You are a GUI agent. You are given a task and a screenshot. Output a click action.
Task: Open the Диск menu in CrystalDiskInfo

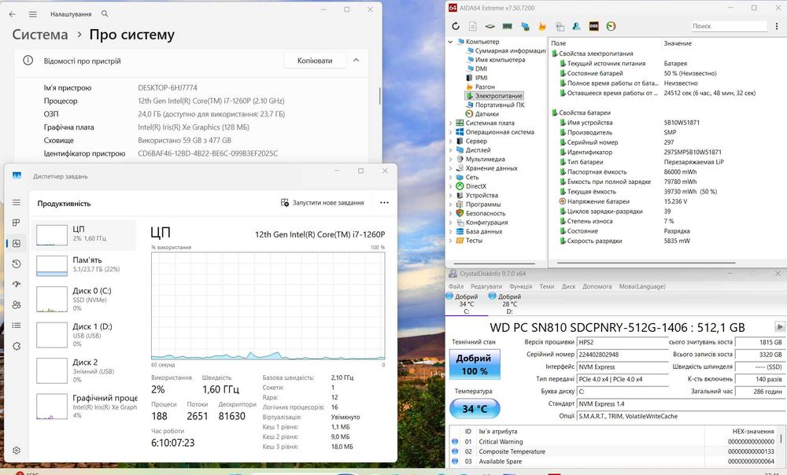click(x=568, y=286)
